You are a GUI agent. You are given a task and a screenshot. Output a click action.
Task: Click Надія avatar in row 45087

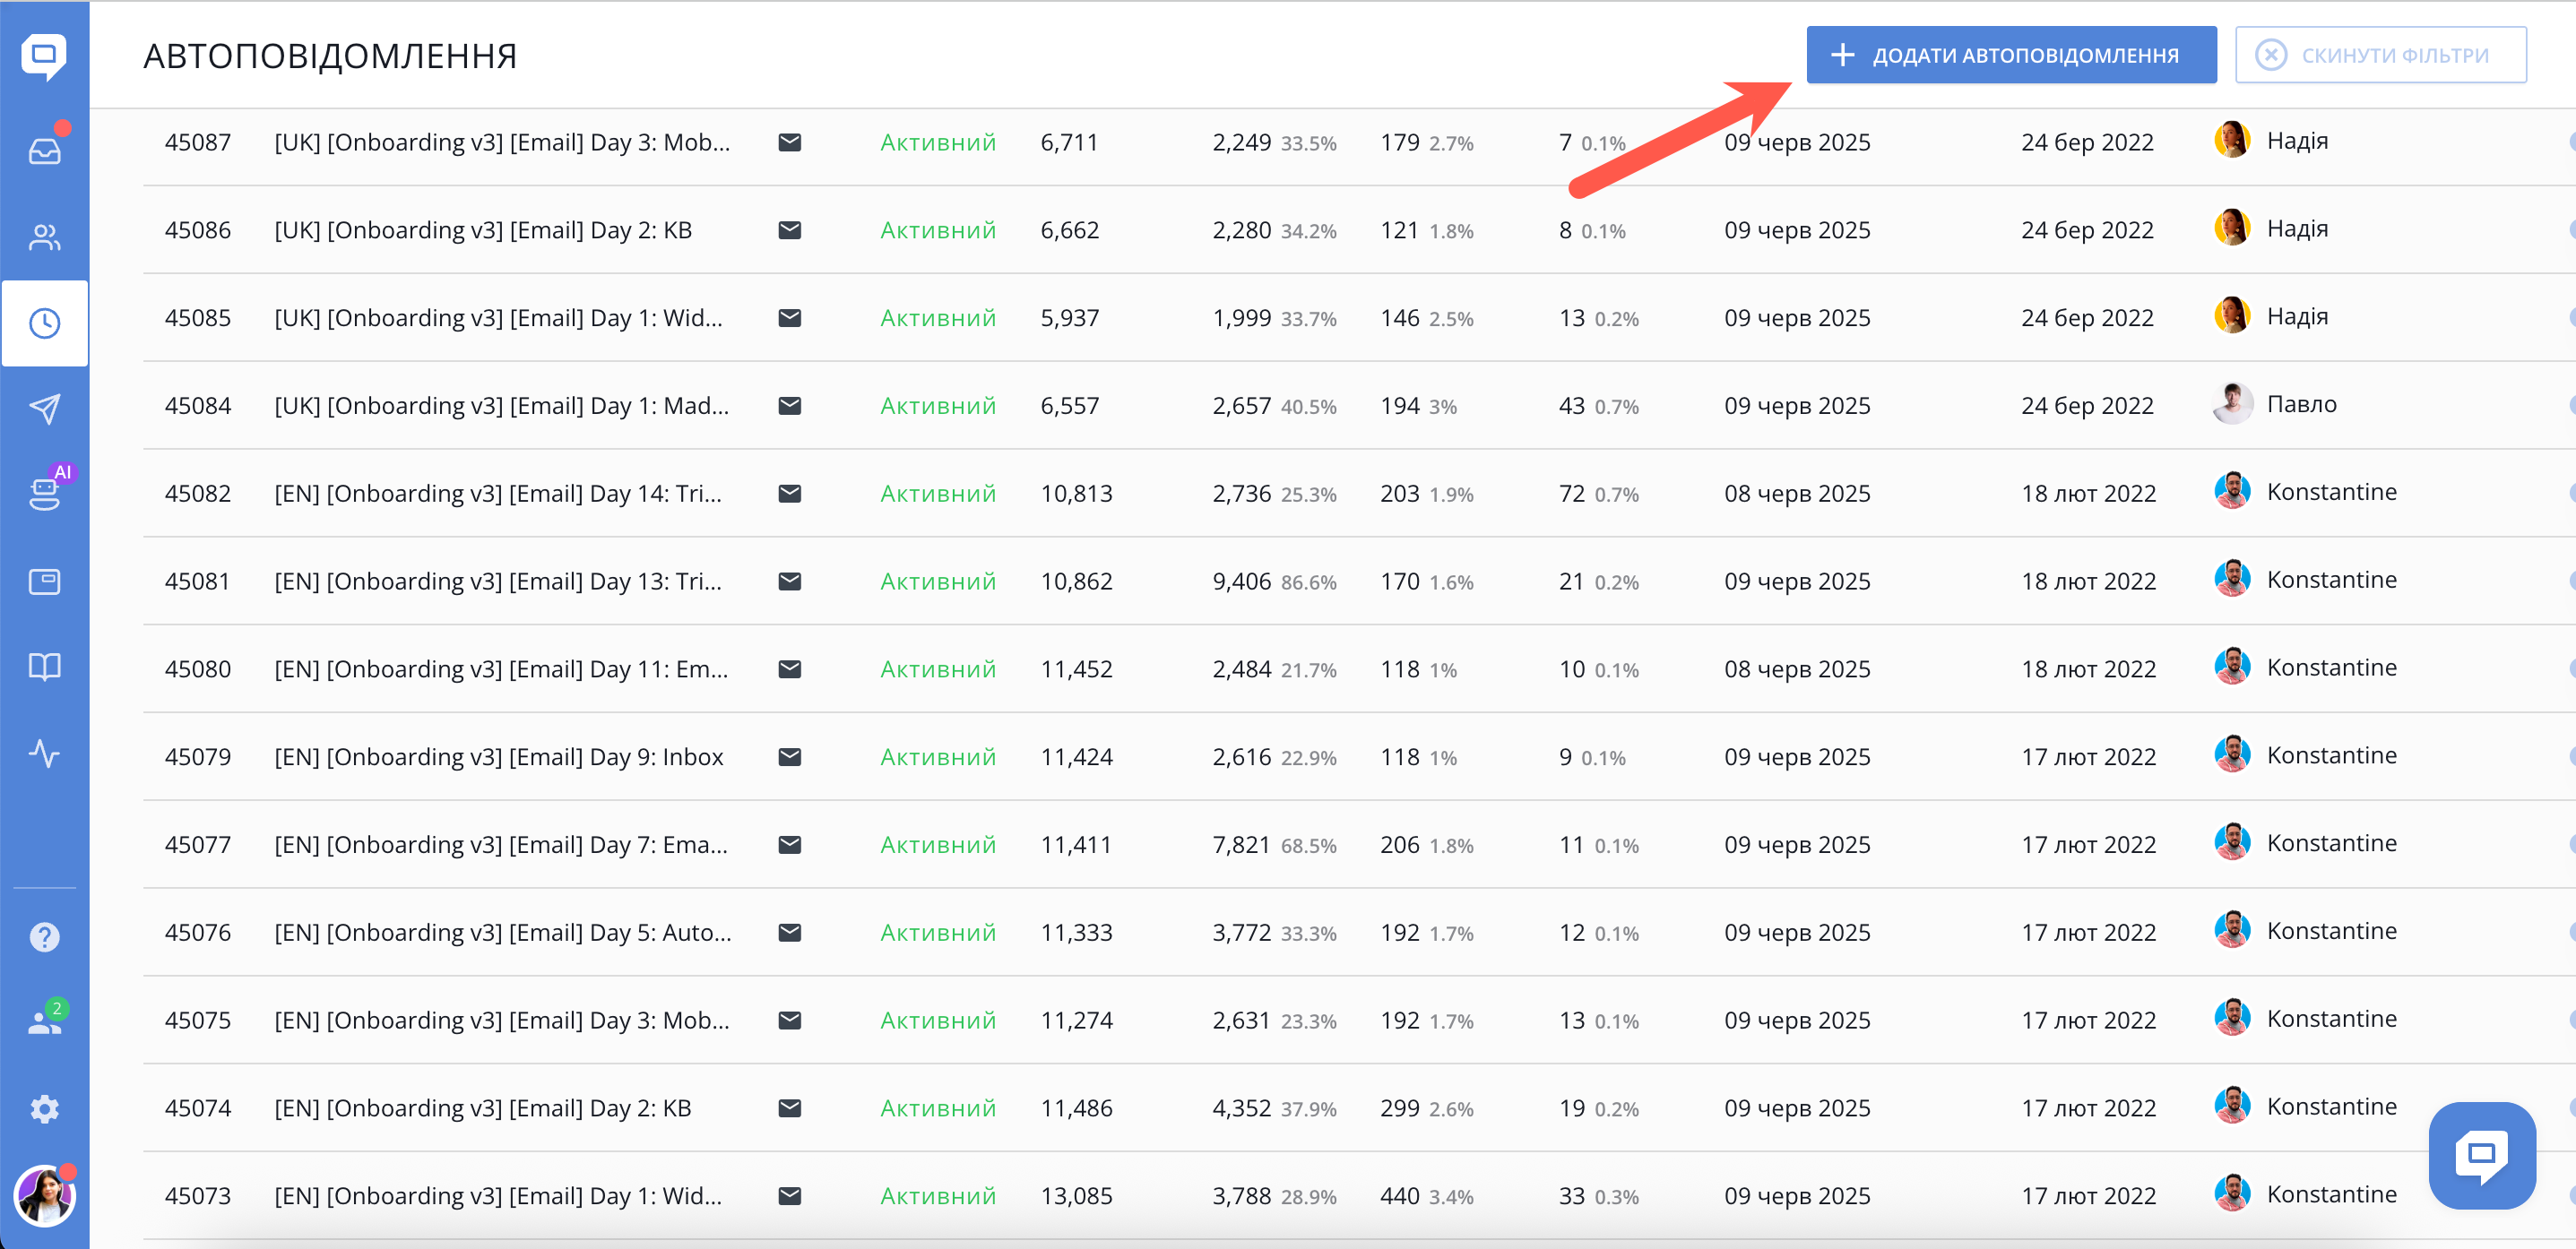(2232, 140)
